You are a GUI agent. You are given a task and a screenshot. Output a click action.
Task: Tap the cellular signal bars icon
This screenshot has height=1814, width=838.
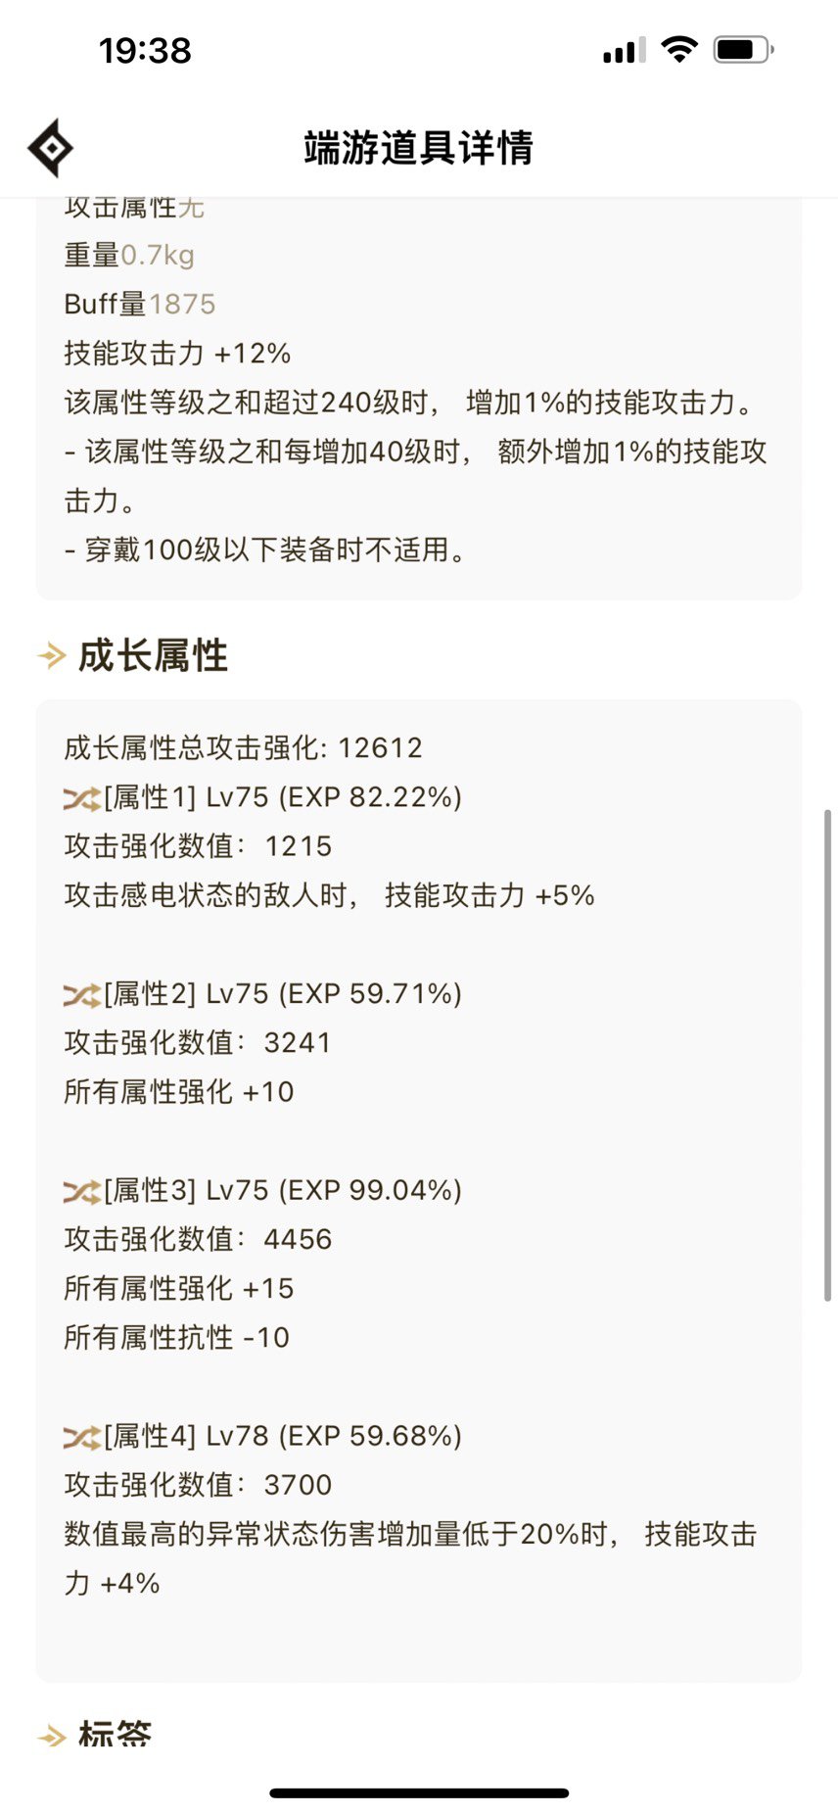(x=624, y=50)
